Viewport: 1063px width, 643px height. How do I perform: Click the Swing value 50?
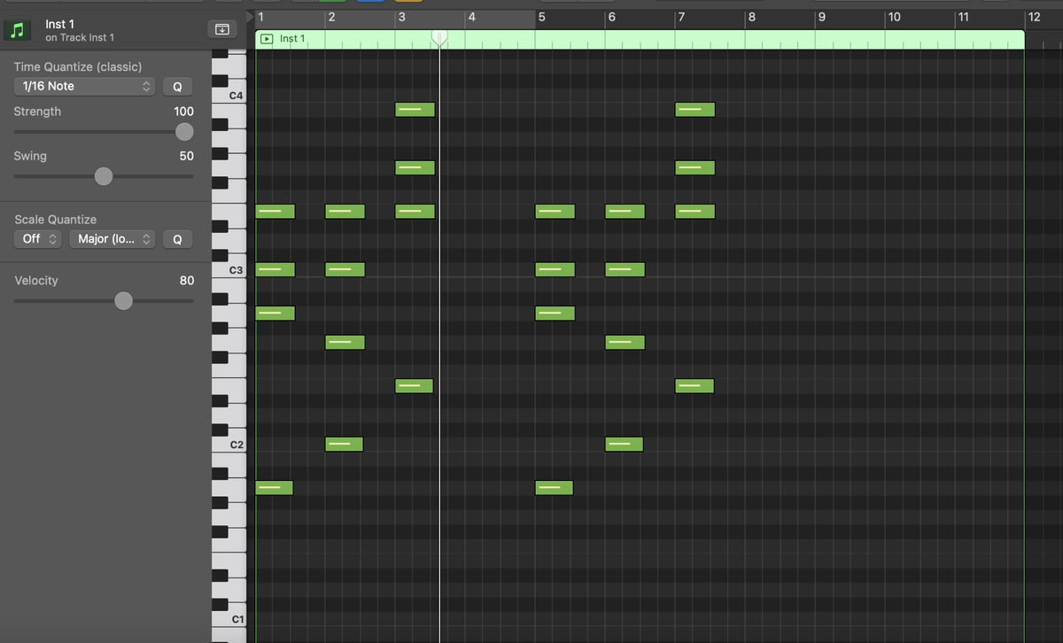pyautogui.click(x=186, y=156)
